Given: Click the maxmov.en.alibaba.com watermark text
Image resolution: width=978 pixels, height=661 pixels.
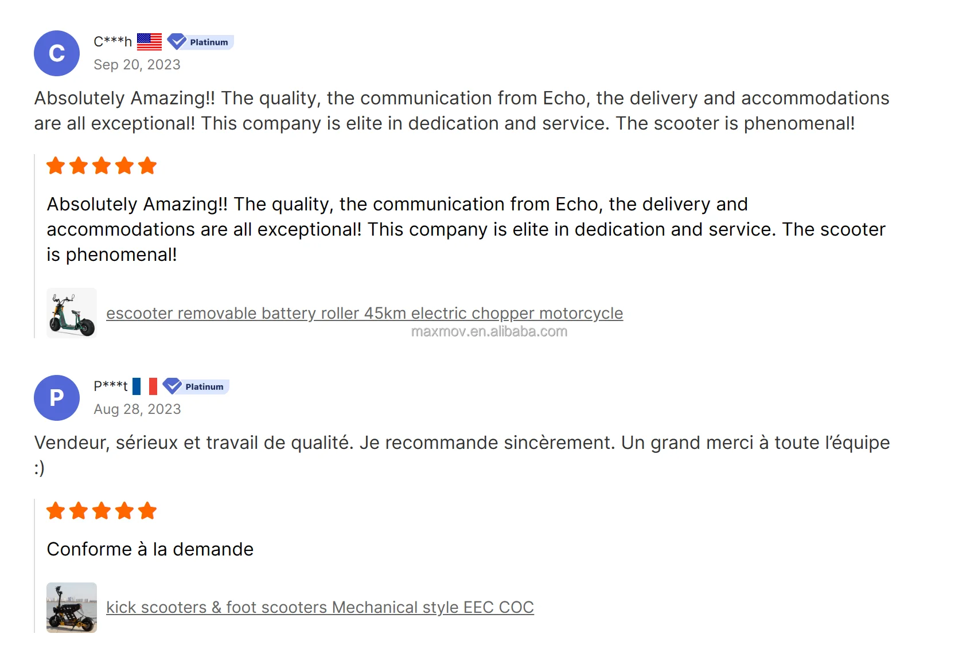Looking at the screenshot, I should point(489,332).
